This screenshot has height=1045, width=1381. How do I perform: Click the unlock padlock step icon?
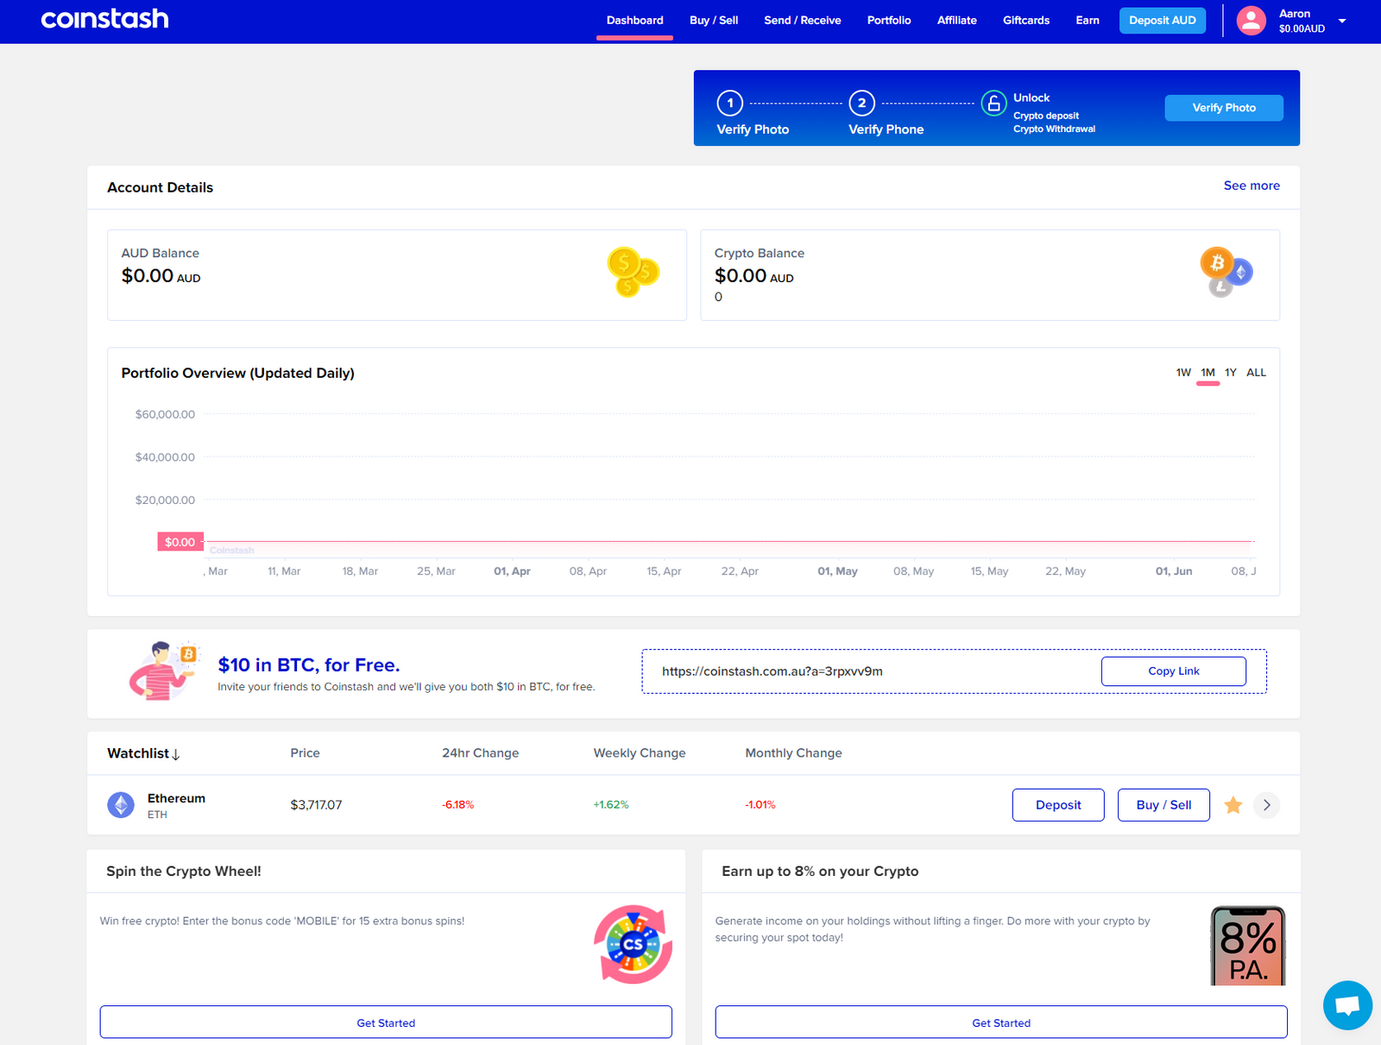pos(994,104)
